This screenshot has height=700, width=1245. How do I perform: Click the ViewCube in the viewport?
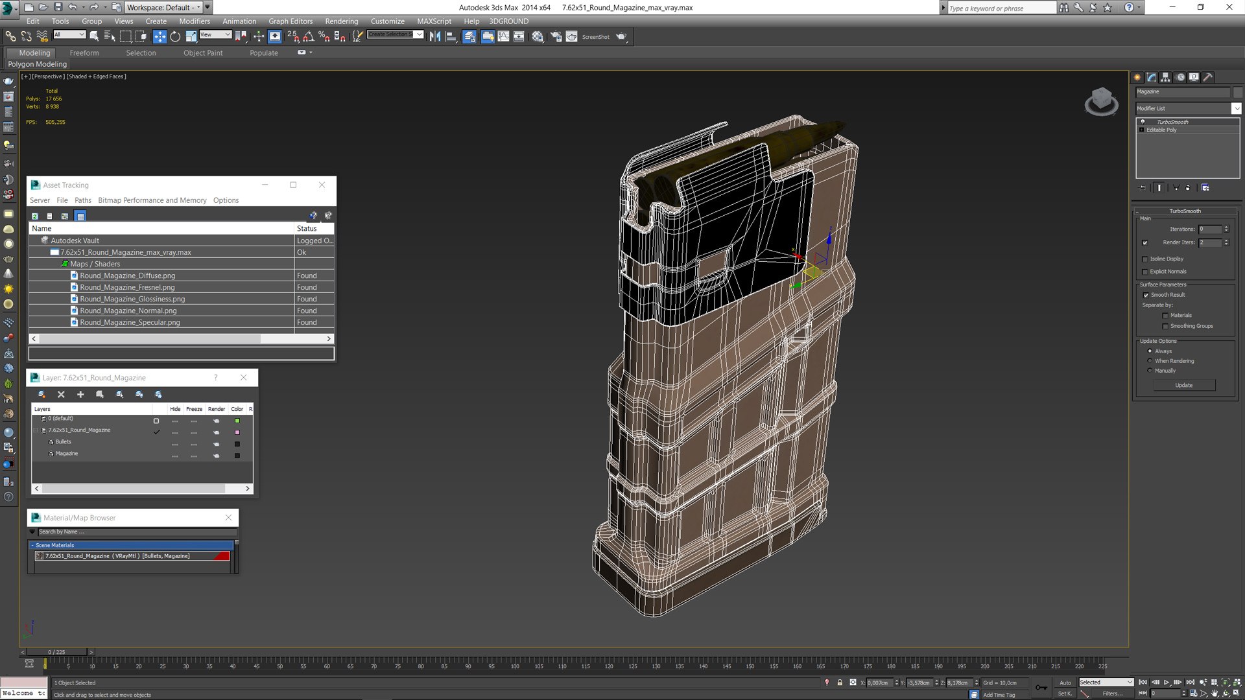point(1101,102)
